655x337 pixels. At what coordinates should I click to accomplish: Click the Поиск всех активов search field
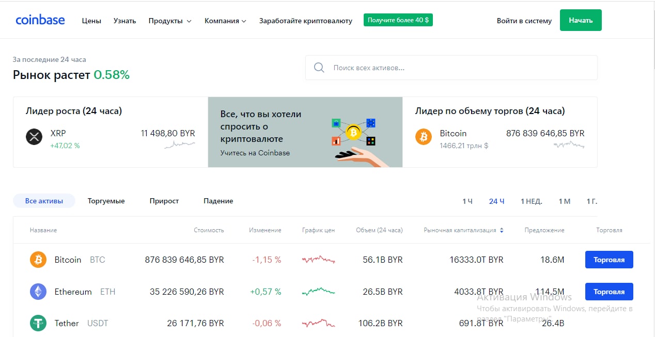coord(451,68)
